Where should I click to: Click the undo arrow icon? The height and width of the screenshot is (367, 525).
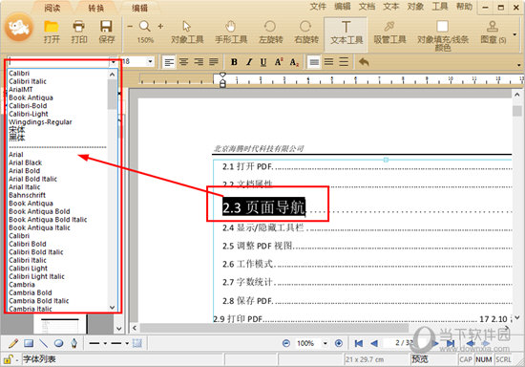364,62
